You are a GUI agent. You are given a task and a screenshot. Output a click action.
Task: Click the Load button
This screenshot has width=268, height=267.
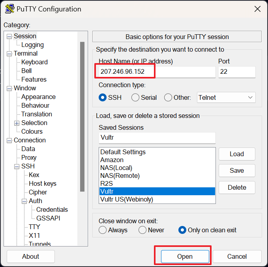[237, 154]
